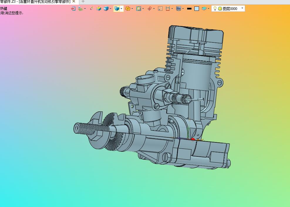The height and width of the screenshot is (207, 290).
Task: Select the eraser tool icon
Action: (91, 8)
